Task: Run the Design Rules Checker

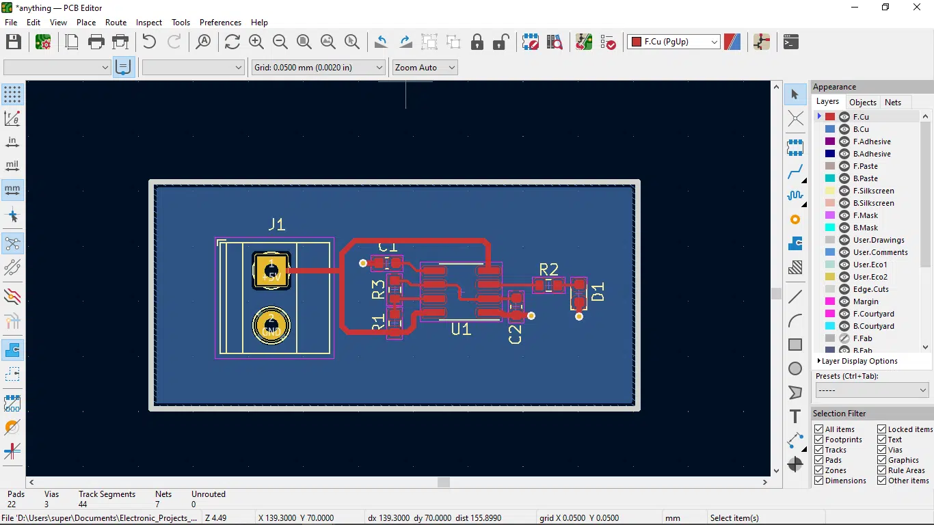Action: (608, 42)
